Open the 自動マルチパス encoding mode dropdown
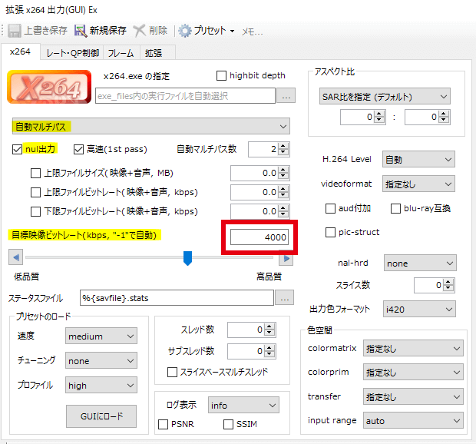The width and height of the screenshot is (476, 444). click(x=150, y=125)
